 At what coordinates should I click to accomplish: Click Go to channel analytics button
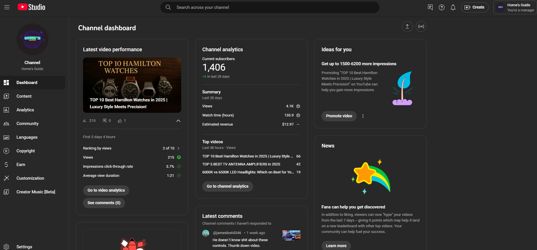point(228,186)
